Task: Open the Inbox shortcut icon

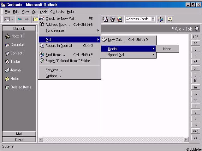Action: point(7,36)
